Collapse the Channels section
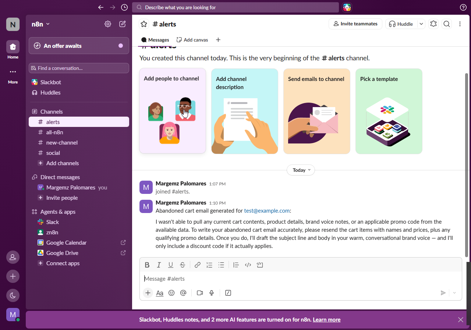This screenshot has height=330, width=471. click(52, 111)
